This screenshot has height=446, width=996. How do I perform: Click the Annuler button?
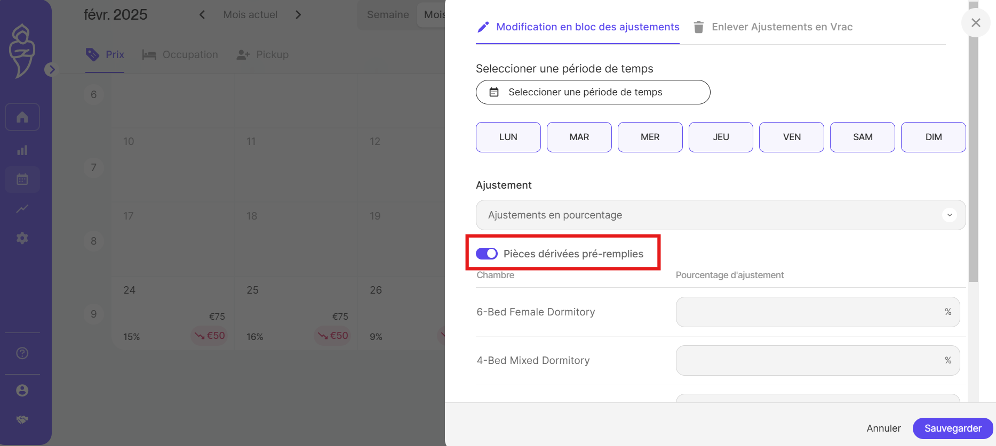coord(883,428)
